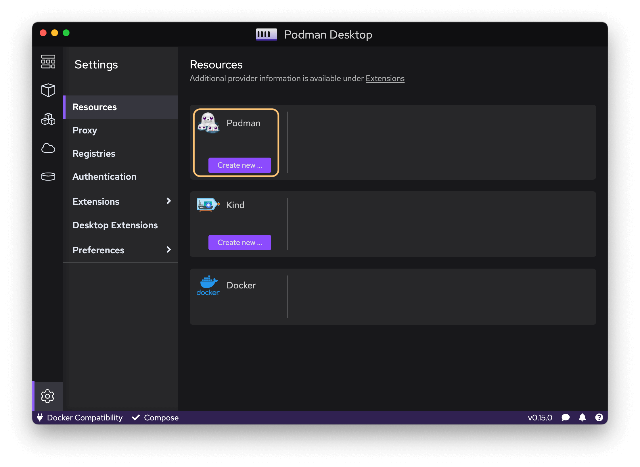The image size is (640, 467).
Task: Open the Dashboard icon in sidebar
Action: tap(48, 62)
